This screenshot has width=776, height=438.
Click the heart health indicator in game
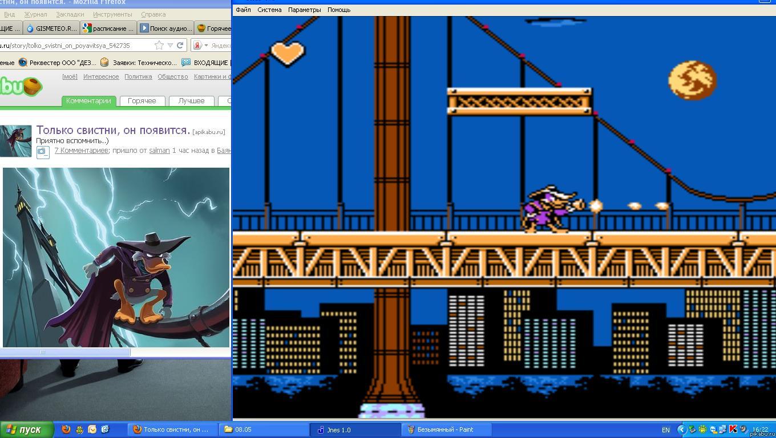pos(288,53)
